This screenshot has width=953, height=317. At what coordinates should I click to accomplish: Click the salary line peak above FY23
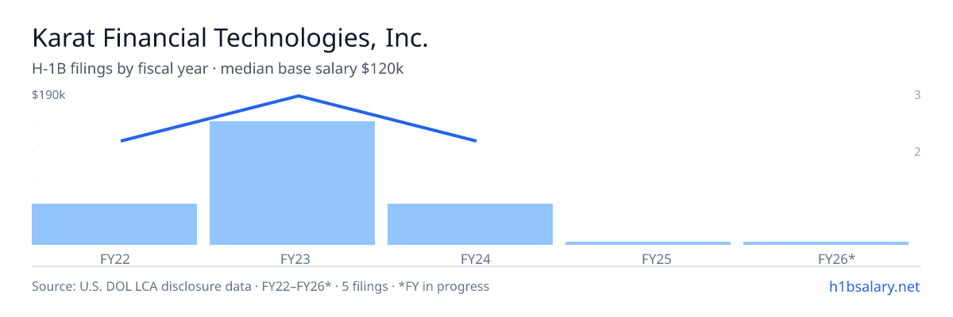point(298,96)
